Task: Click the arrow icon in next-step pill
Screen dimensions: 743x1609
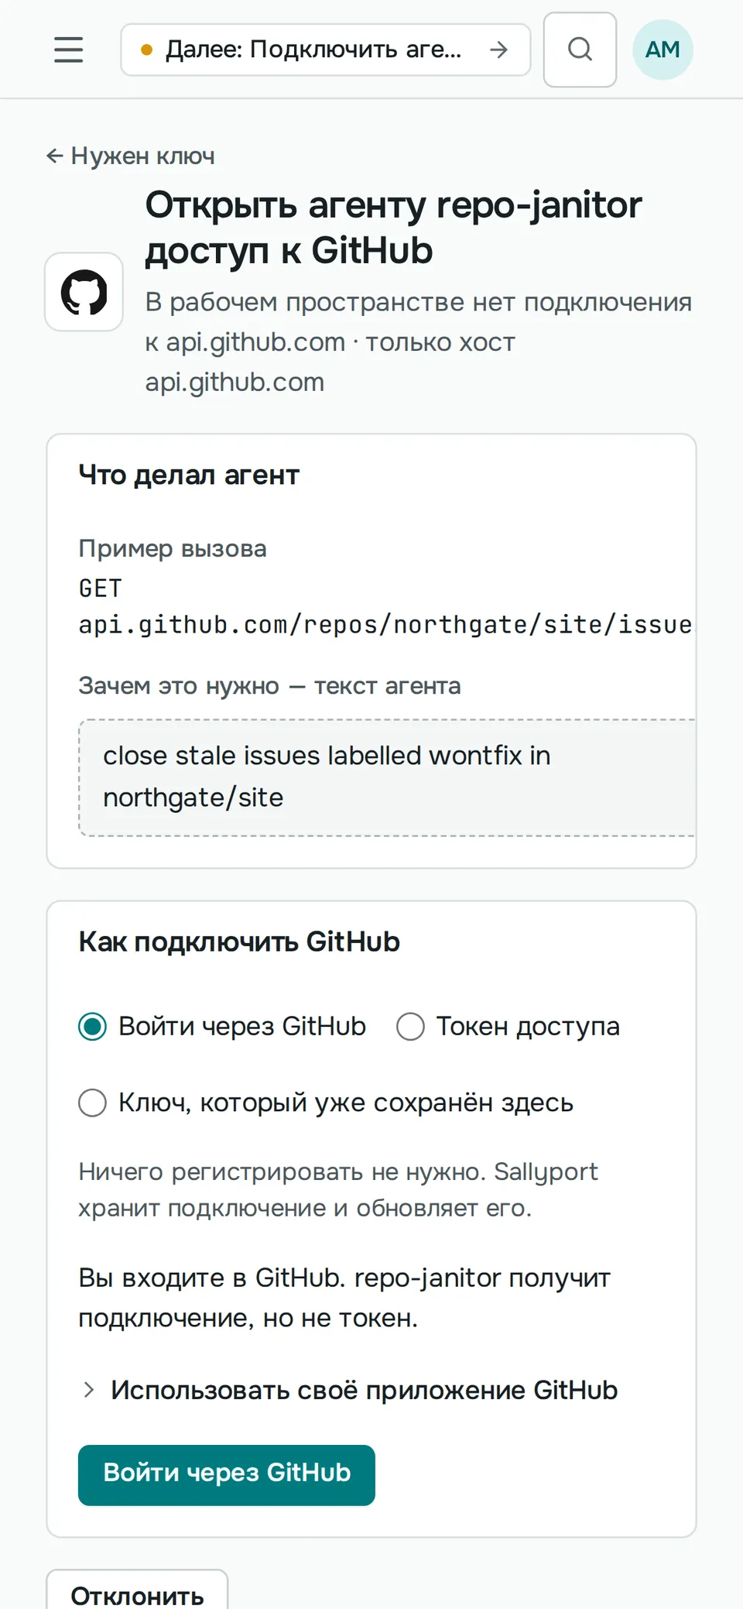Action: pyautogui.click(x=499, y=50)
